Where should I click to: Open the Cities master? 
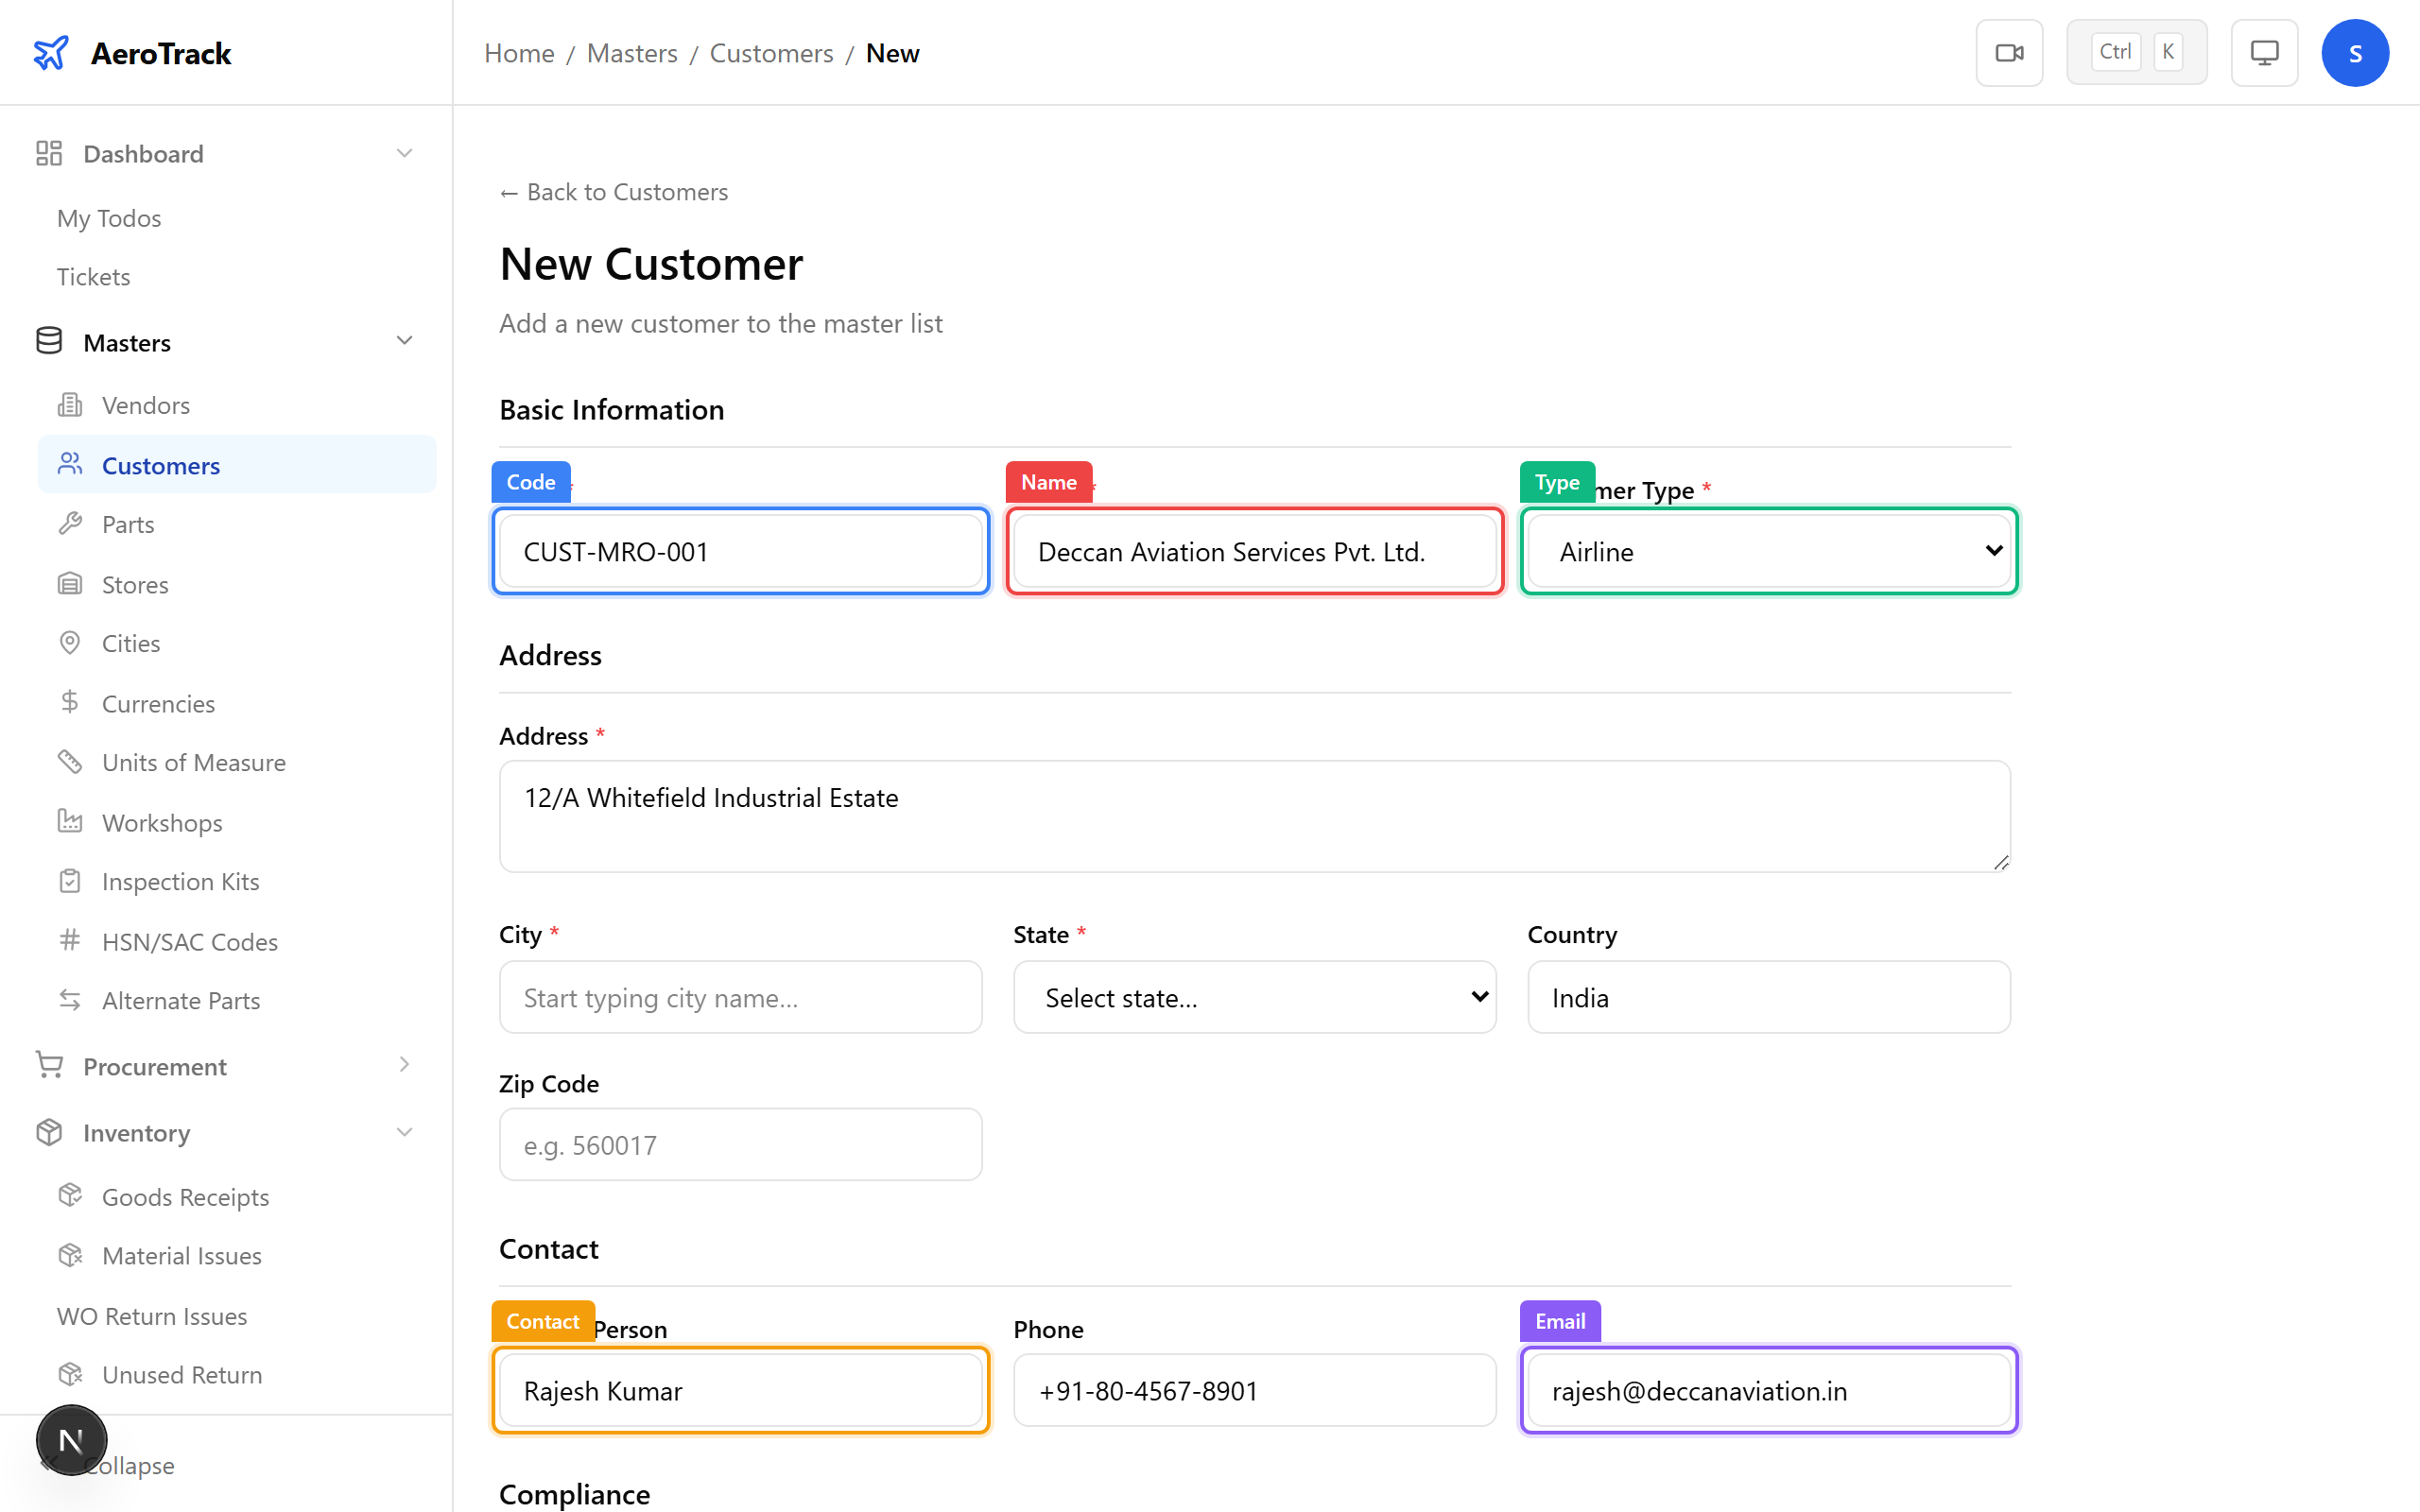click(129, 643)
